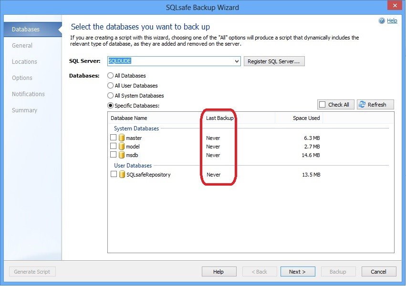Click the Next button
Image resolution: width=406 pixels, height=286 pixels.
pos(298,272)
